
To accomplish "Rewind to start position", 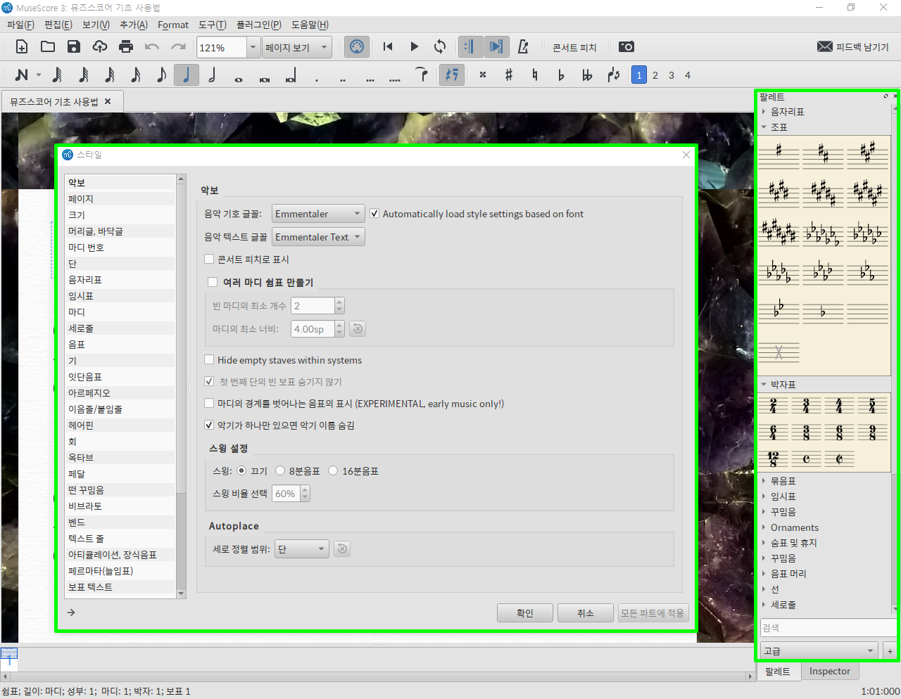I will point(388,47).
